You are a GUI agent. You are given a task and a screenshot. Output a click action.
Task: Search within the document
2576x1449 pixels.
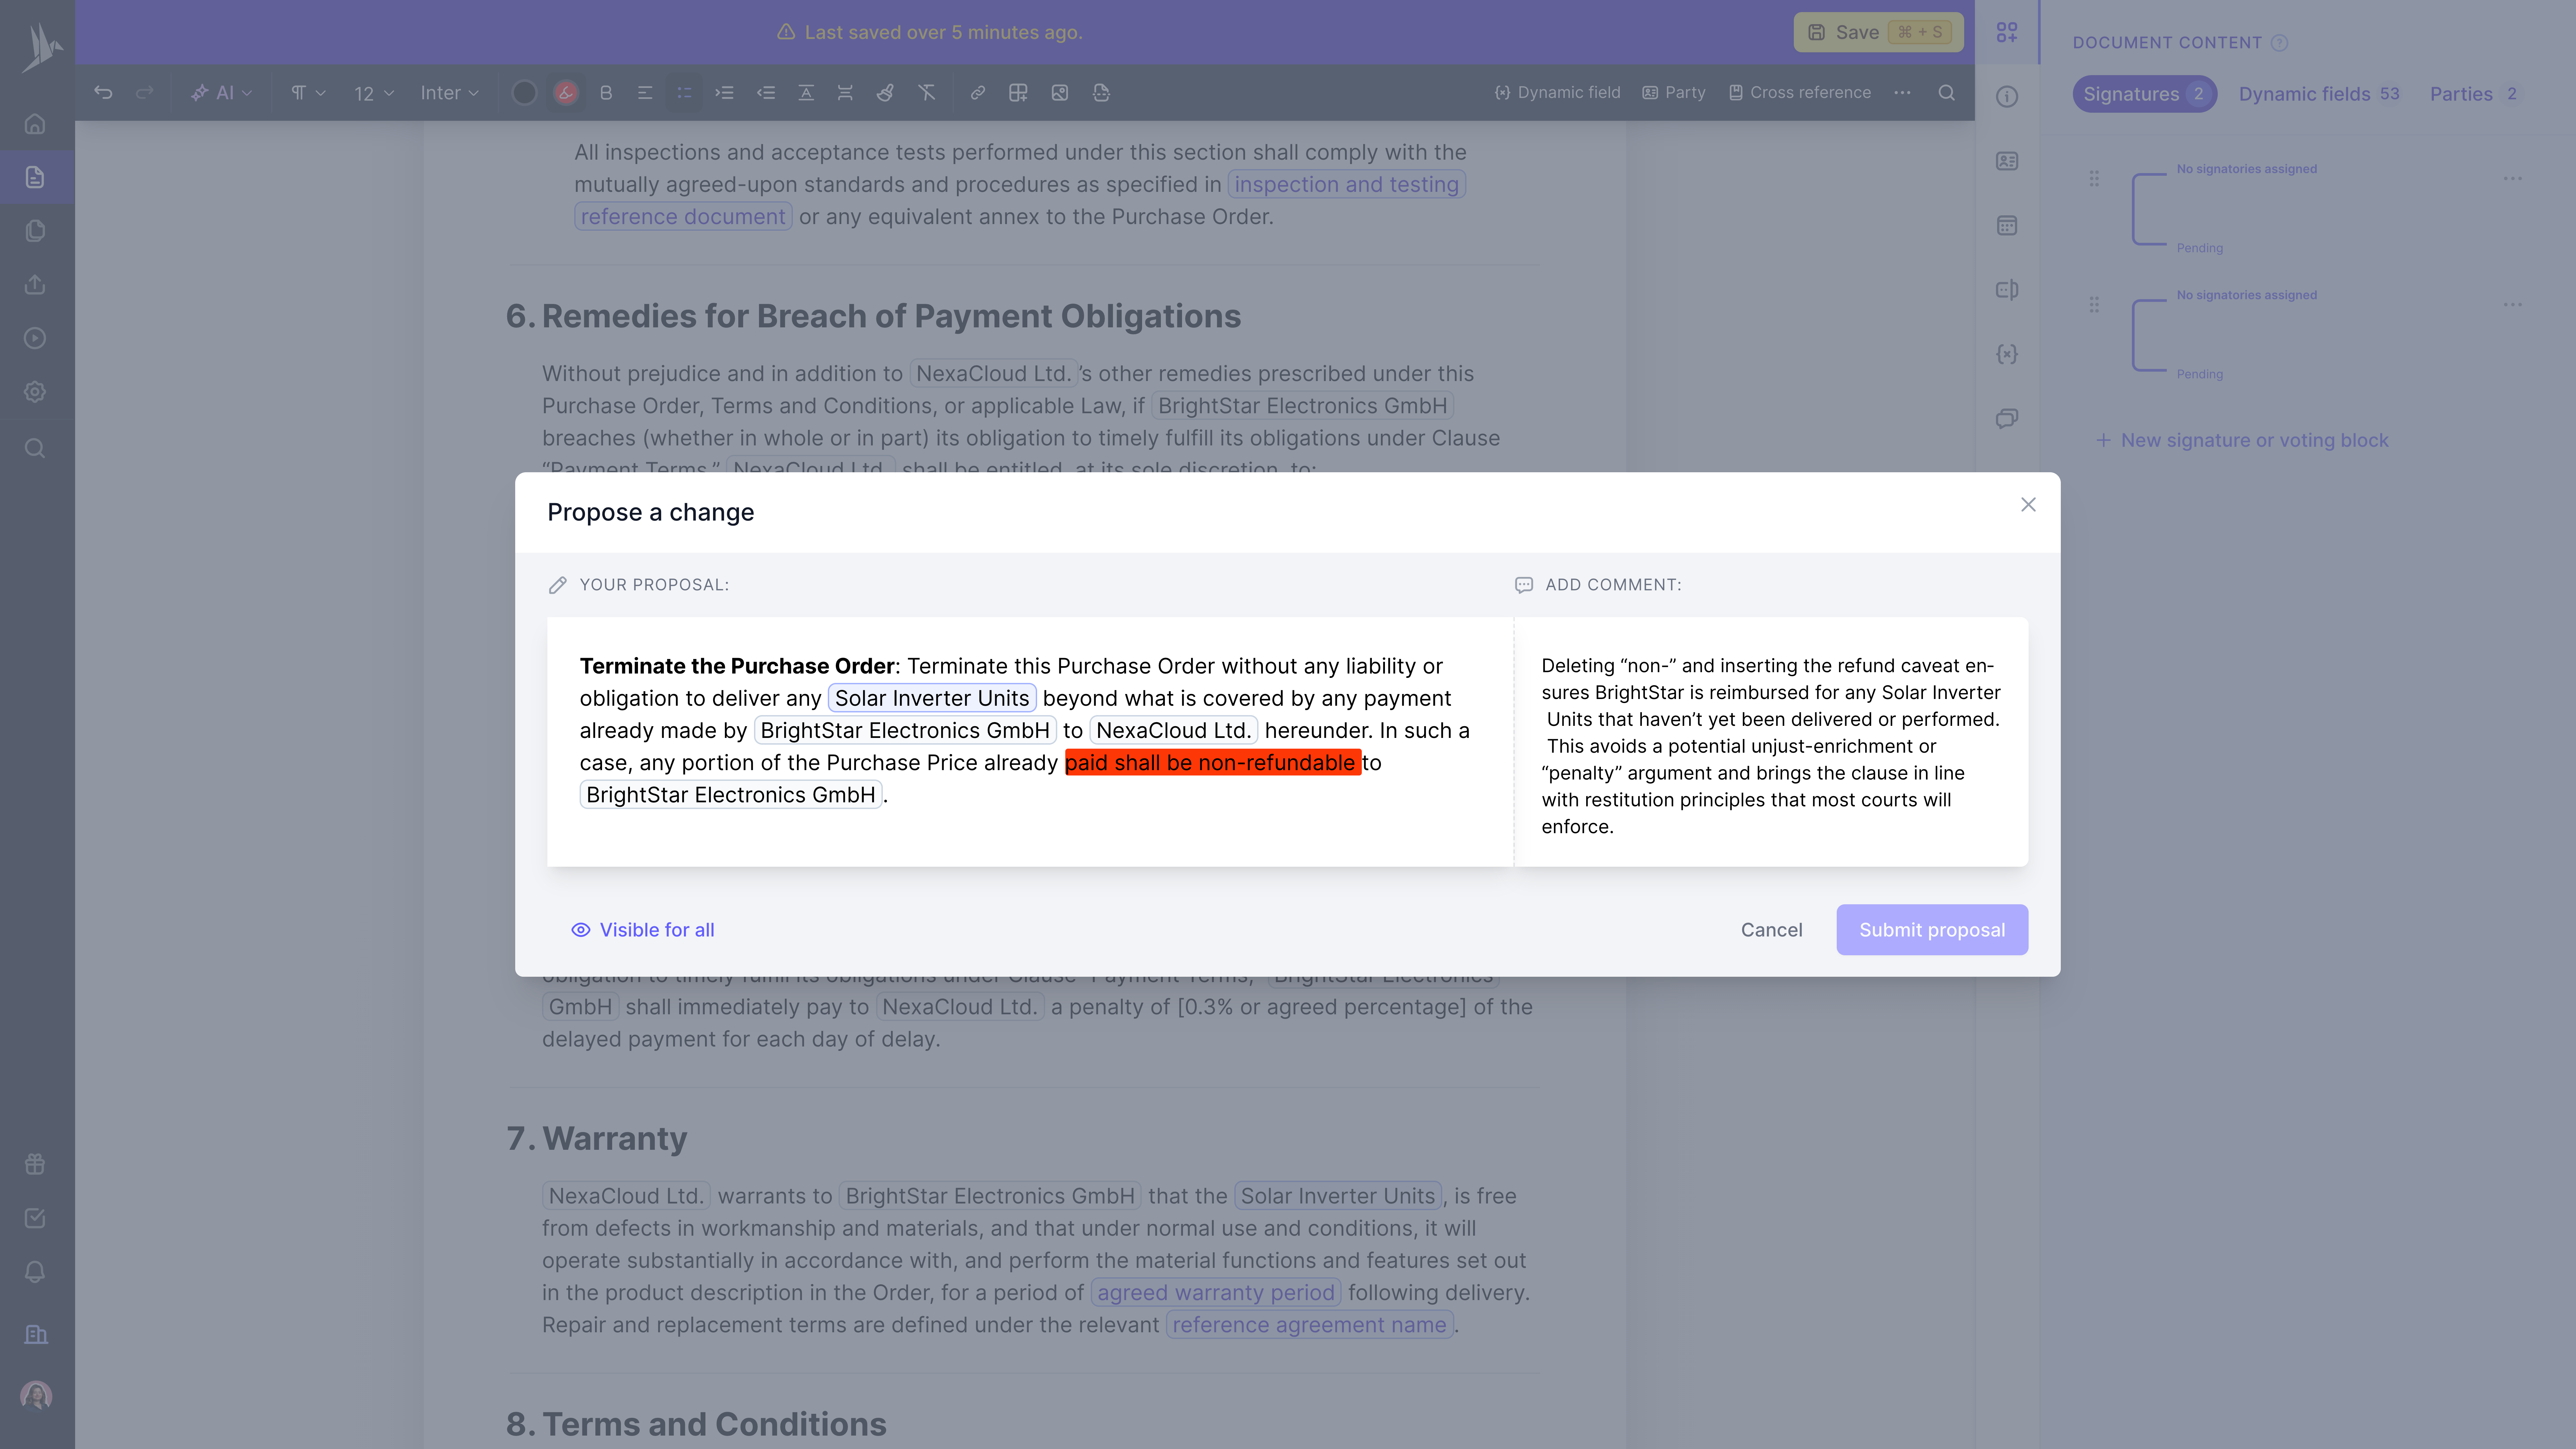[x=1946, y=93]
